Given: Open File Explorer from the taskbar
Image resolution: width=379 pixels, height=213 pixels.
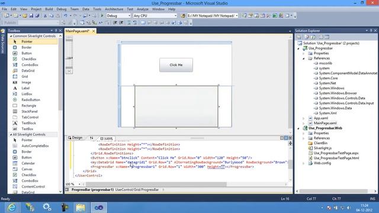Looking at the screenshot, I should [81, 208].
